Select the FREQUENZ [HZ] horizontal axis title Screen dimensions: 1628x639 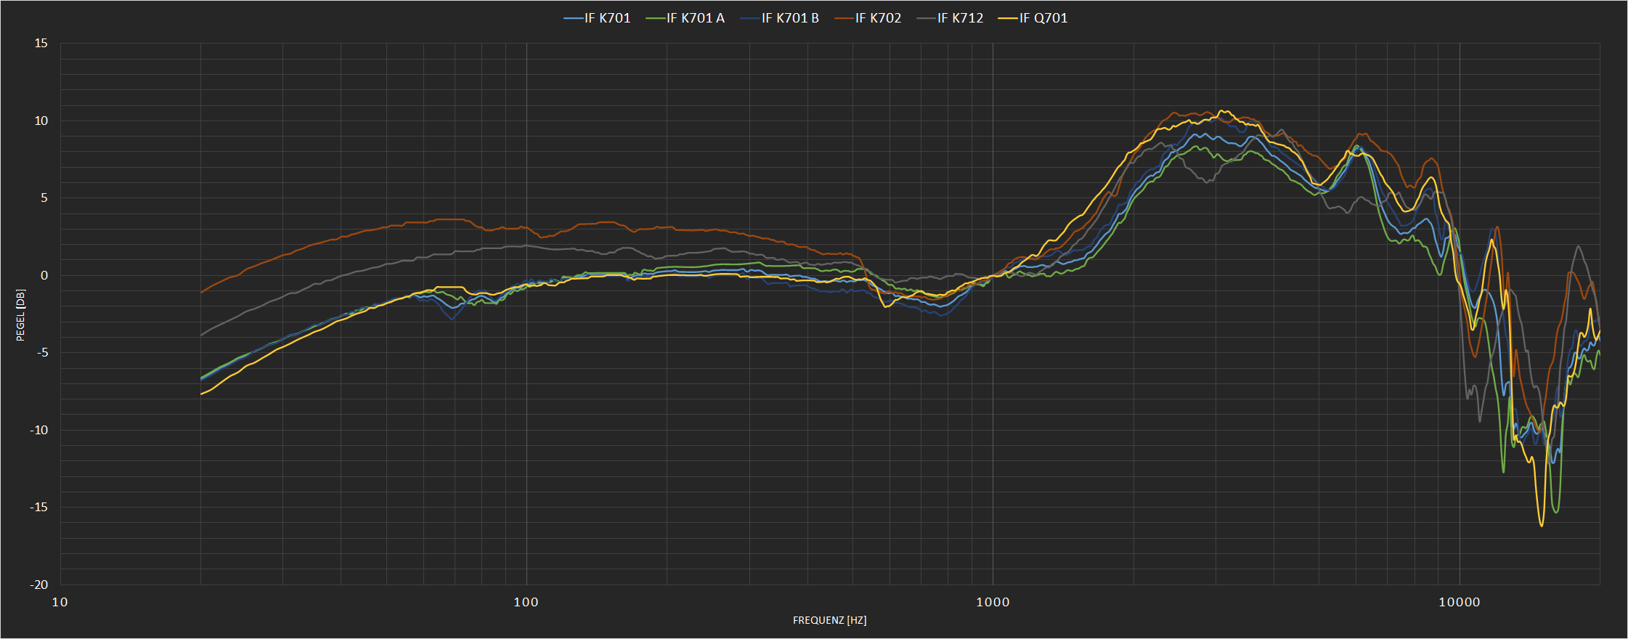[x=829, y=620]
